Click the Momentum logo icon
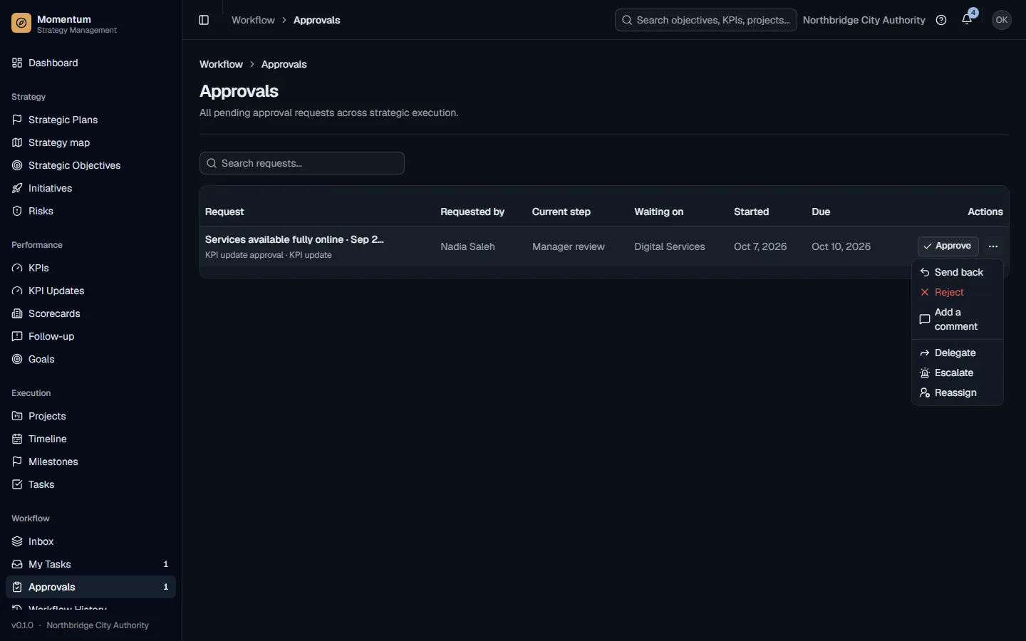The image size is (1026, 641). coord(21,24)
